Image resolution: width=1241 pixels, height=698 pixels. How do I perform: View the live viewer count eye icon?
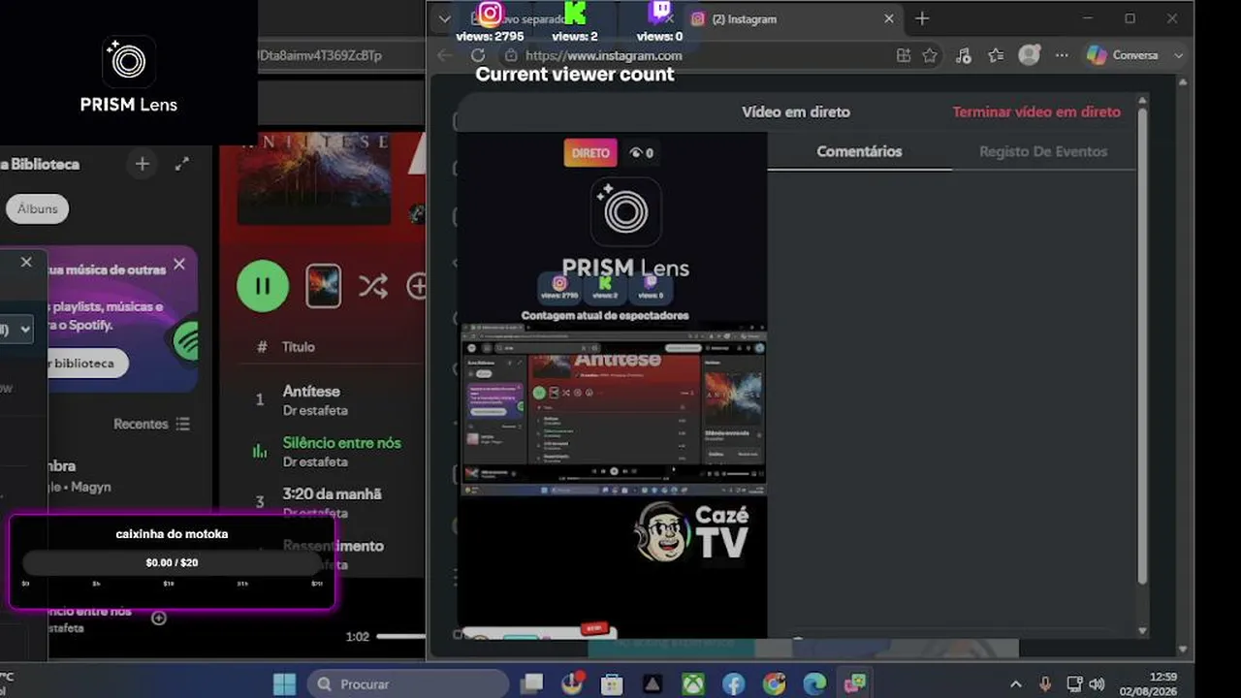pos(636,152)
